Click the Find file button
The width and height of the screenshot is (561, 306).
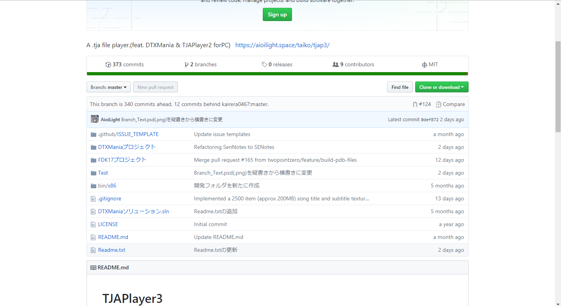point(400,87)
